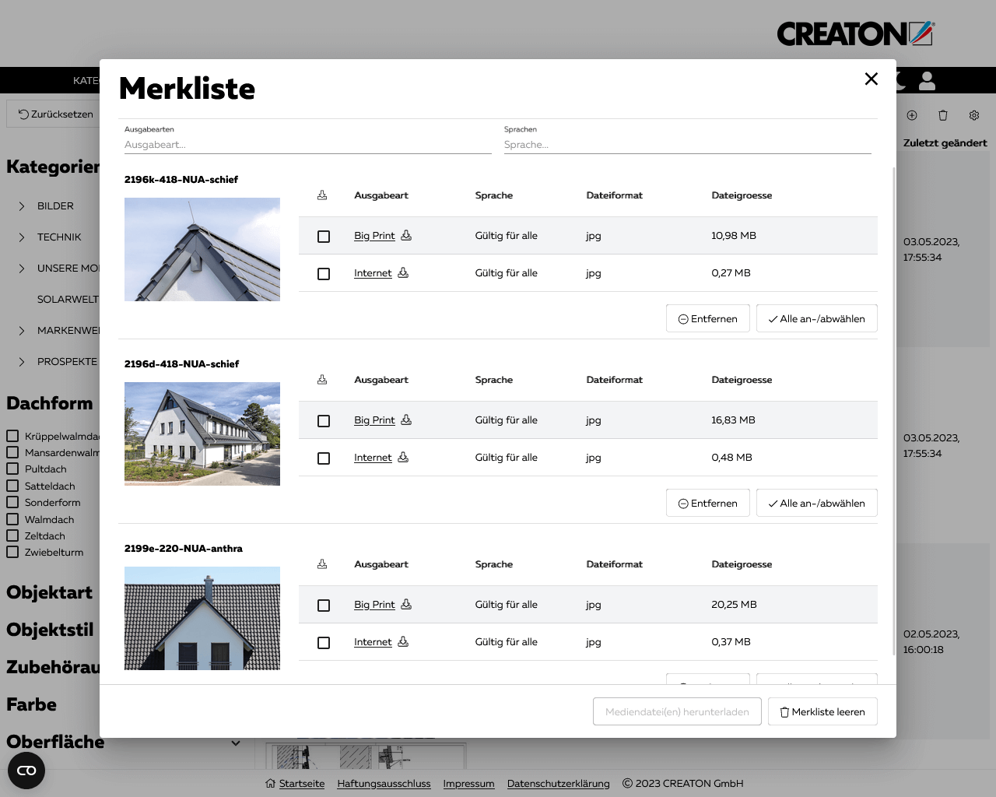The height and width of the screenshot is (797, 996).
Task: Select all for 2196k-418-NUA-schief via Alle an-/abwählen
Action: (x=817, y=318)
